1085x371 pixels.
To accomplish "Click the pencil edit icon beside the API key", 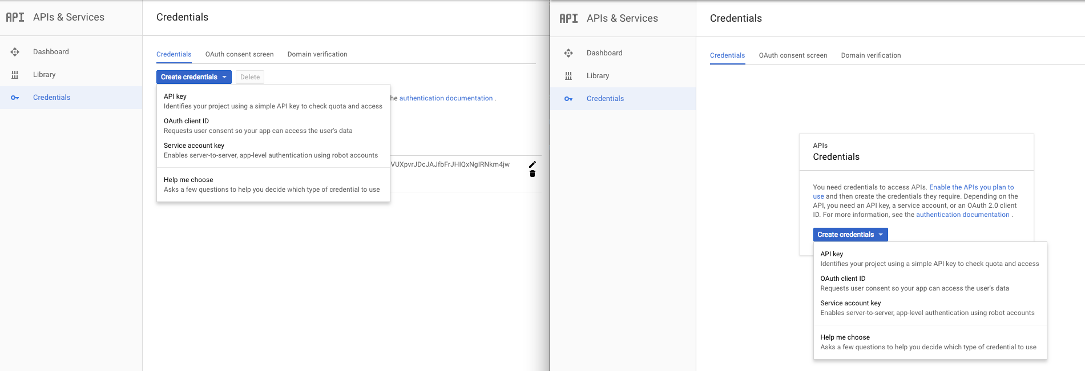I will pyautogui.click(x=532, y=164).
